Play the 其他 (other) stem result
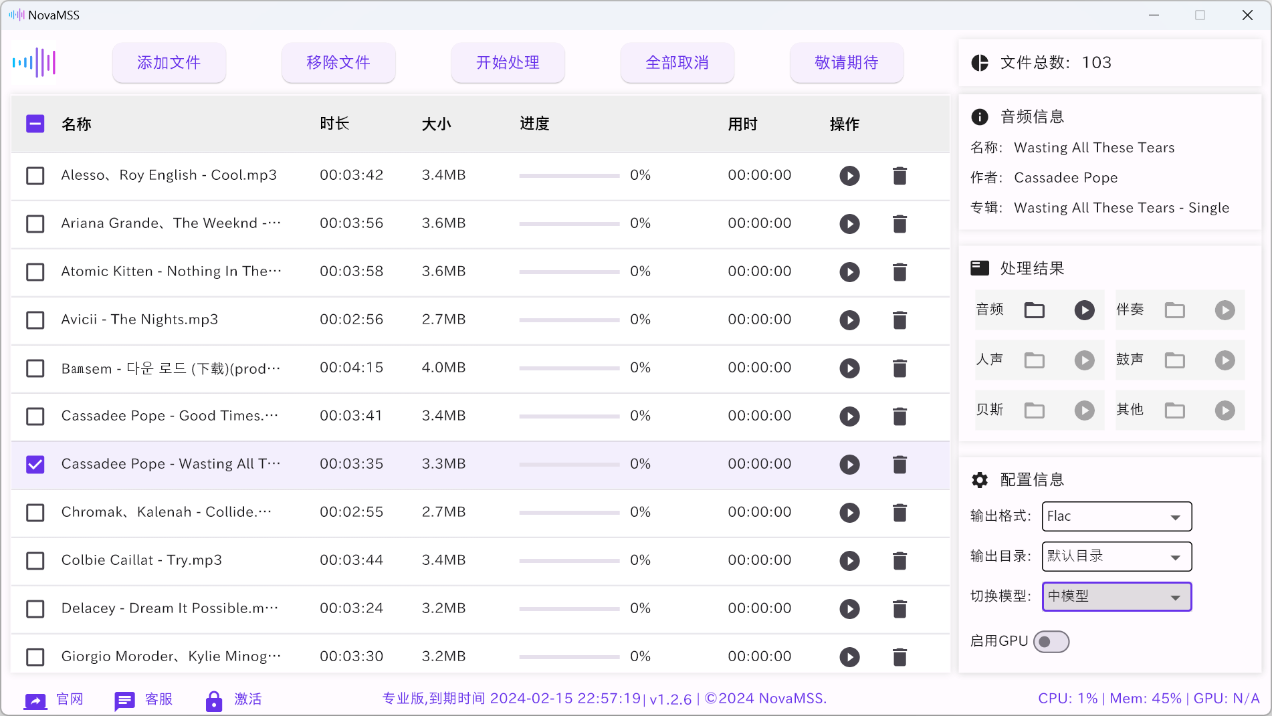 tap(1225, 410)
